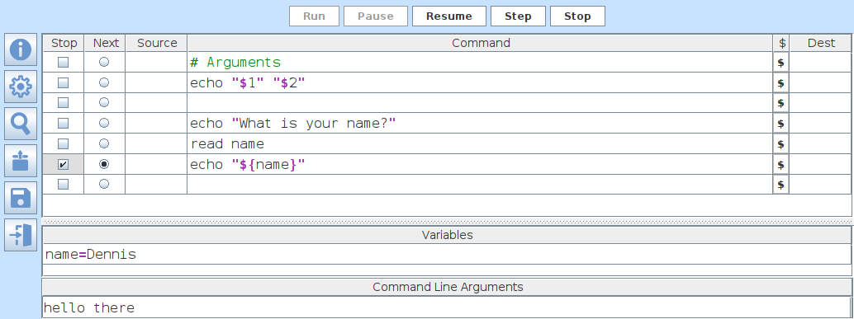Click the $ button on the '# Arguments' row
The width and height of the screenshot is (854, 319).
[780, 63]
